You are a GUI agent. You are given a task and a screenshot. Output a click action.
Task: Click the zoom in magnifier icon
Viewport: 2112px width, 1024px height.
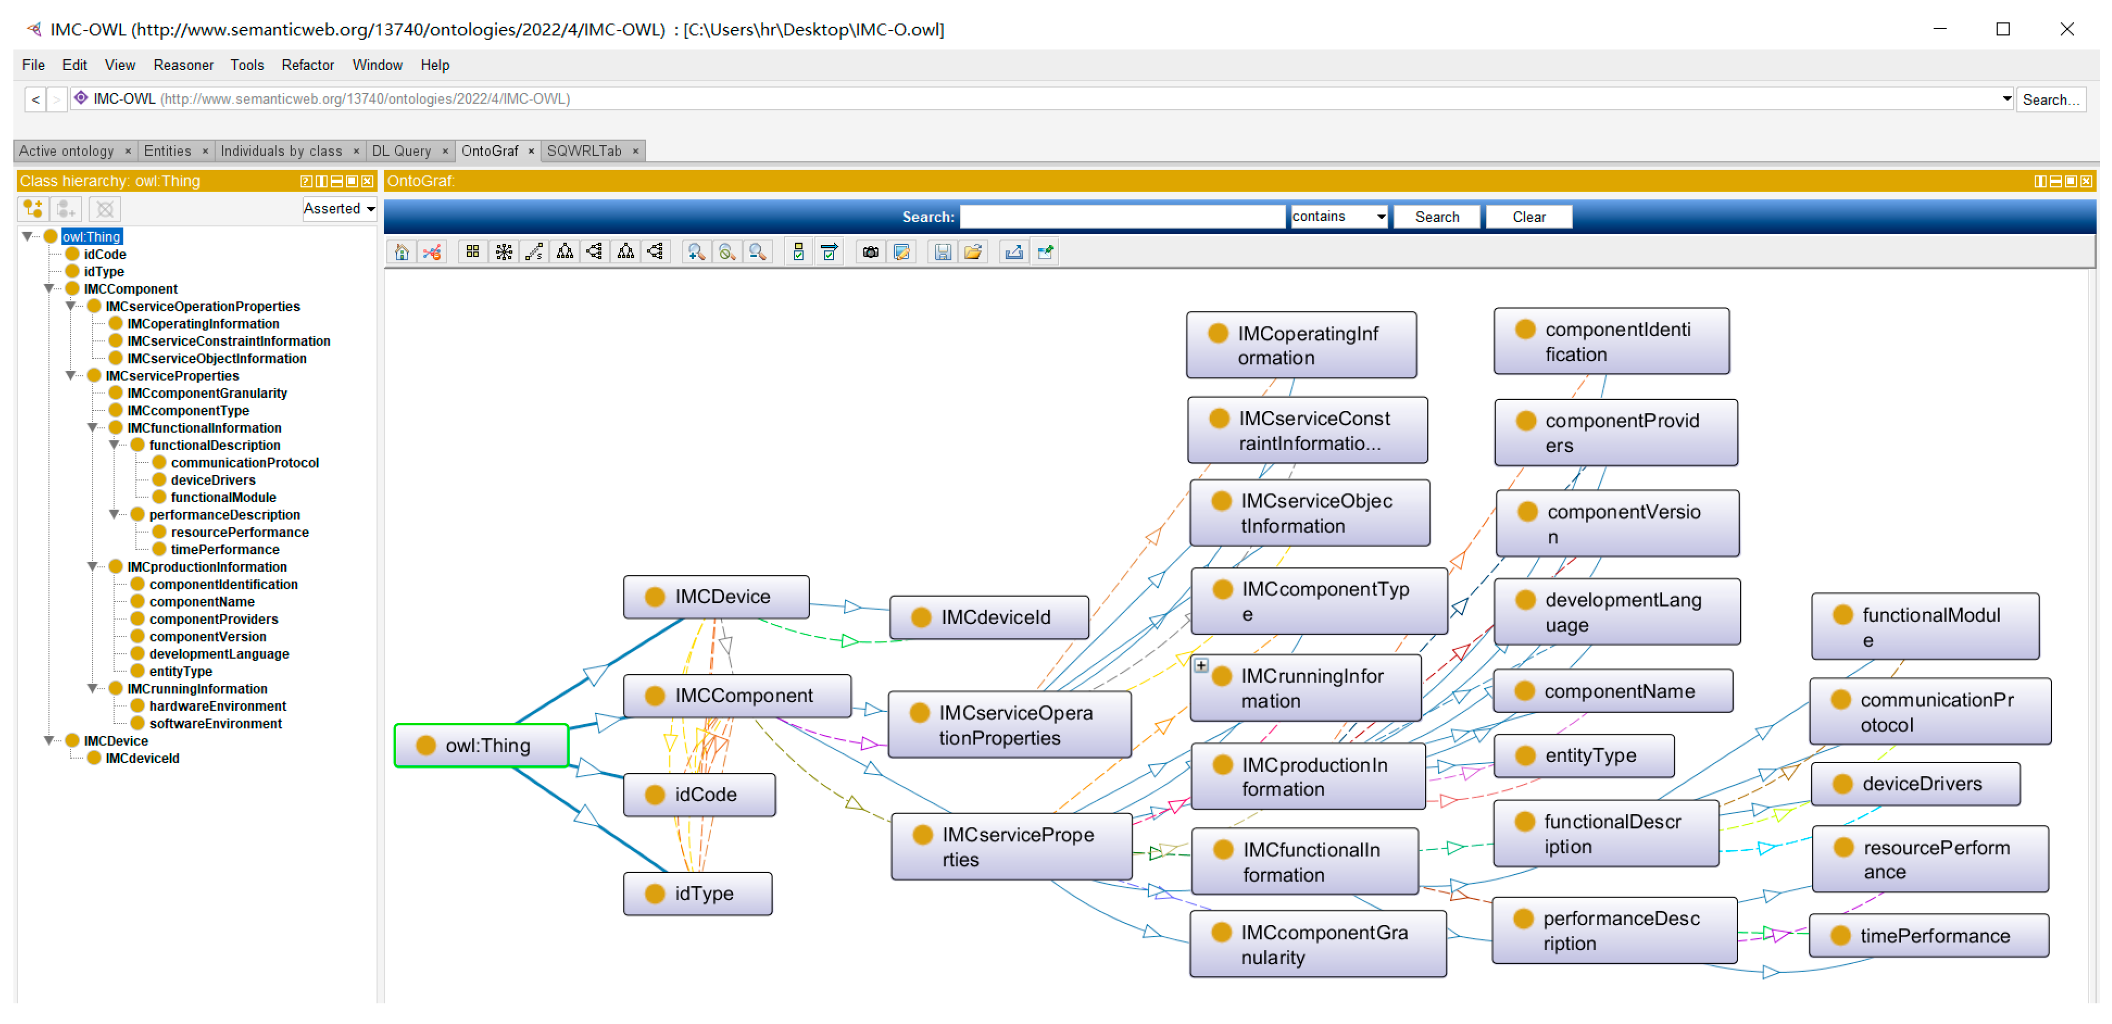point(695,253)
